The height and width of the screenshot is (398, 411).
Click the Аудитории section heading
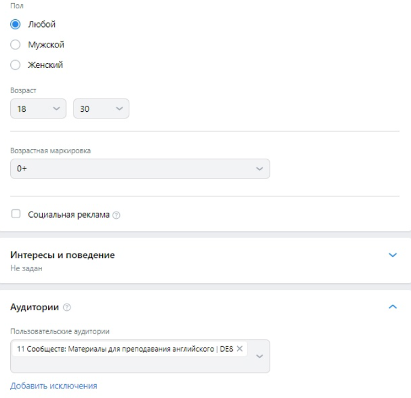tap(34, 307)
